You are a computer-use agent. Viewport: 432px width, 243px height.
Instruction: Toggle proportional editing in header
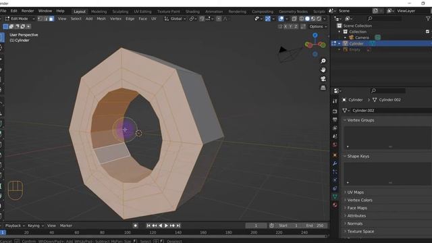click(x=219, y=19)
